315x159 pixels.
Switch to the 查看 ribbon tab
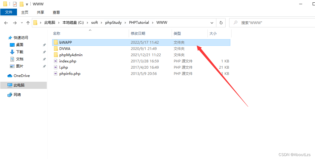tap(56, 12)
